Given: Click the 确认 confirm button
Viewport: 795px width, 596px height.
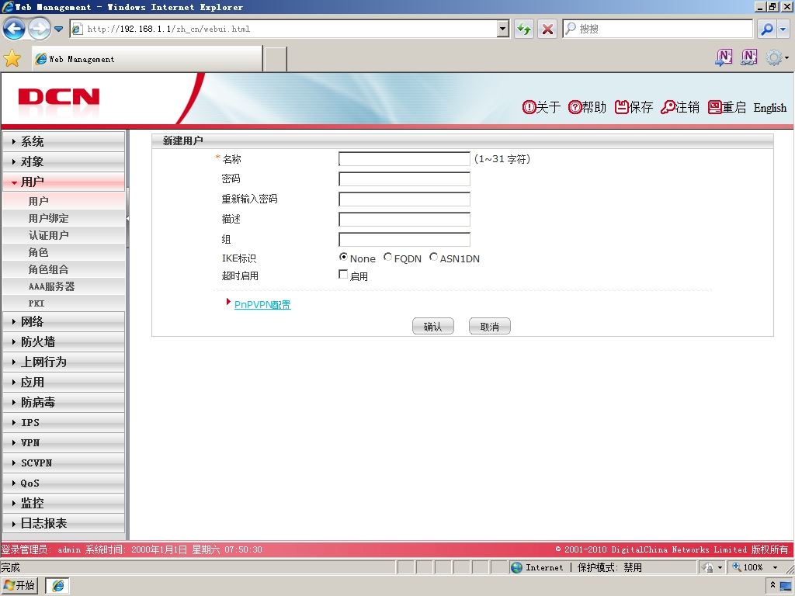Looking at the screenshot, I should pyautogui.click(x=433, y=327).
